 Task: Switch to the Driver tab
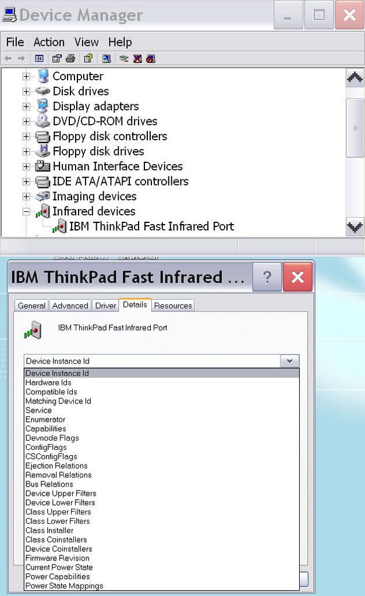point(105,306)
